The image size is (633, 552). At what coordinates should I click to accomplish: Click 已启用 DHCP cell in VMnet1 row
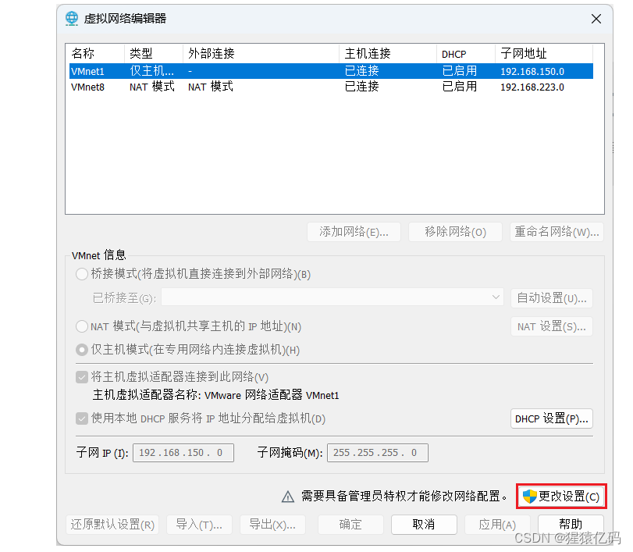[x=460, y=72]
